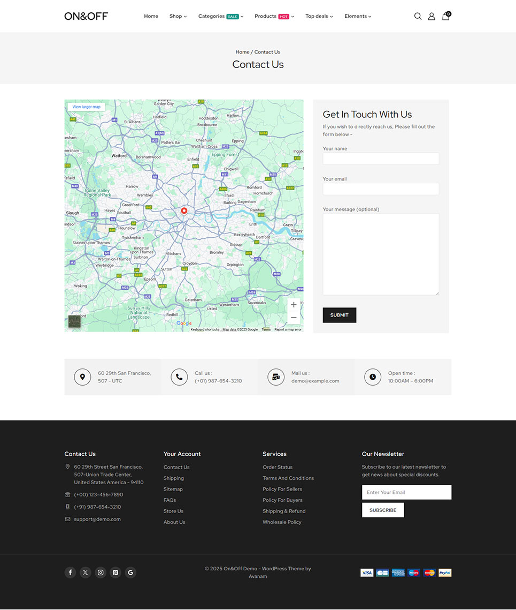Expand the Shop dropdown menu
The width and height of the screenshot is (516, 610).
tap(178, 17)
